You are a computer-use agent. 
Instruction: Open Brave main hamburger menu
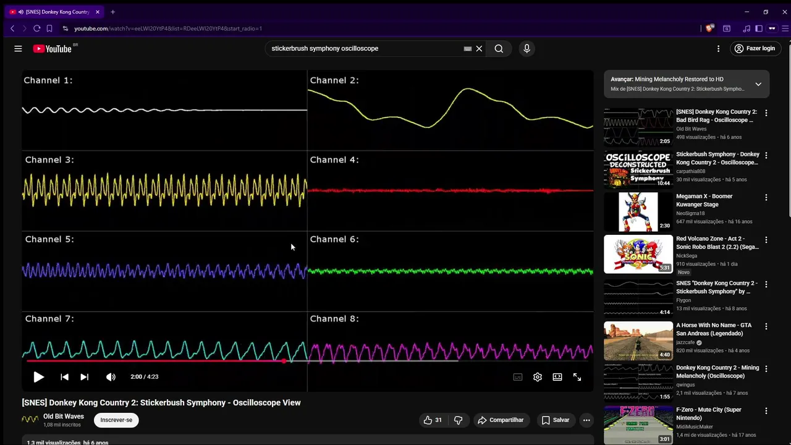coord(786,28)
